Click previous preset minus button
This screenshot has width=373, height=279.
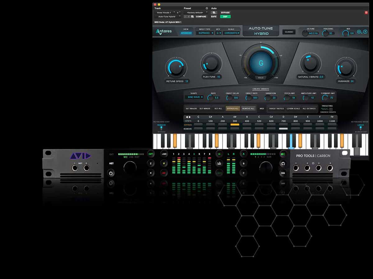pos(185,16)
